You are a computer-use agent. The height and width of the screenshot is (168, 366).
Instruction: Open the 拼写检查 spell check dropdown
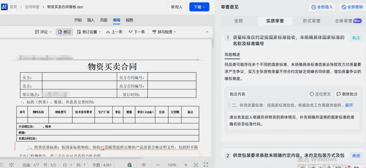[164, 32]
